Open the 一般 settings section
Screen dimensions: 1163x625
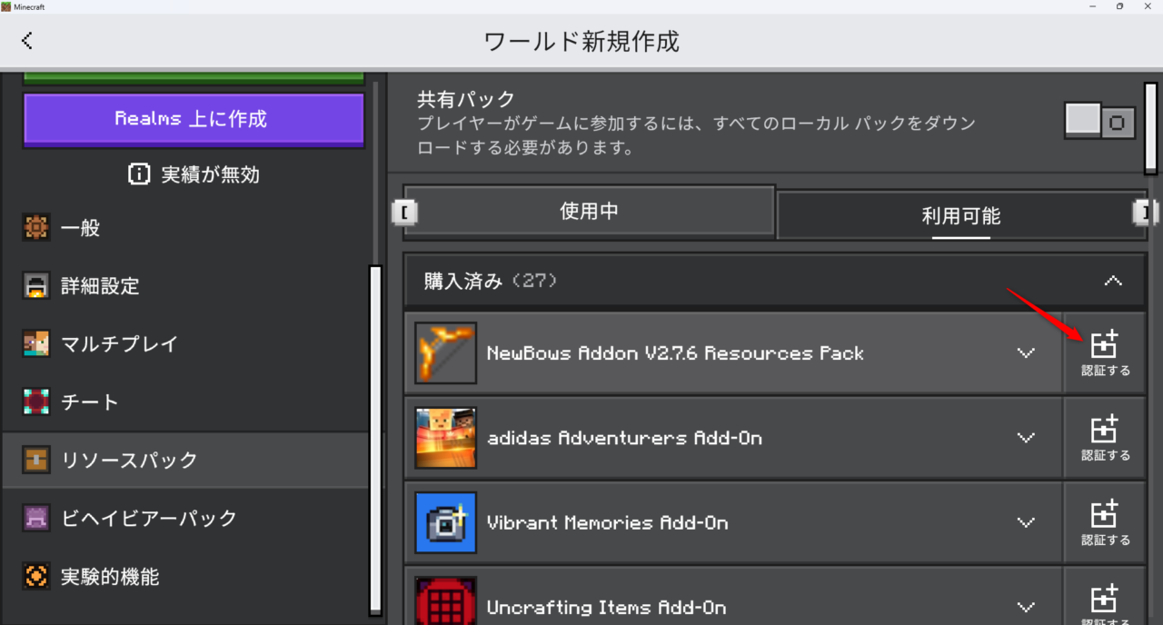tap(185, 228)
